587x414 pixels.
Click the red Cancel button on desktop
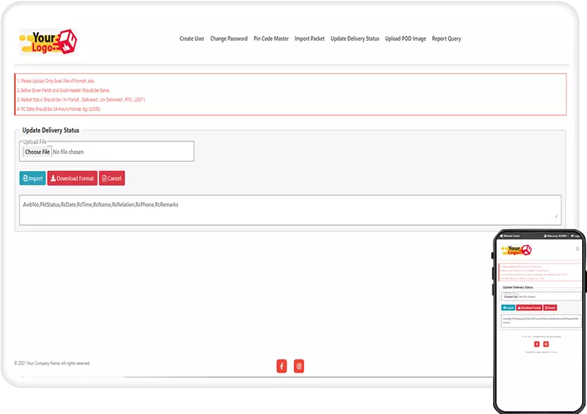click(x=112, y=179)
